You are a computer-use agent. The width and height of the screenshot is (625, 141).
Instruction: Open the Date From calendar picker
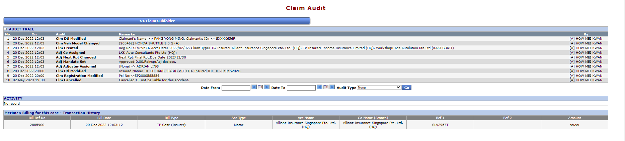click(x=260, y=87)
